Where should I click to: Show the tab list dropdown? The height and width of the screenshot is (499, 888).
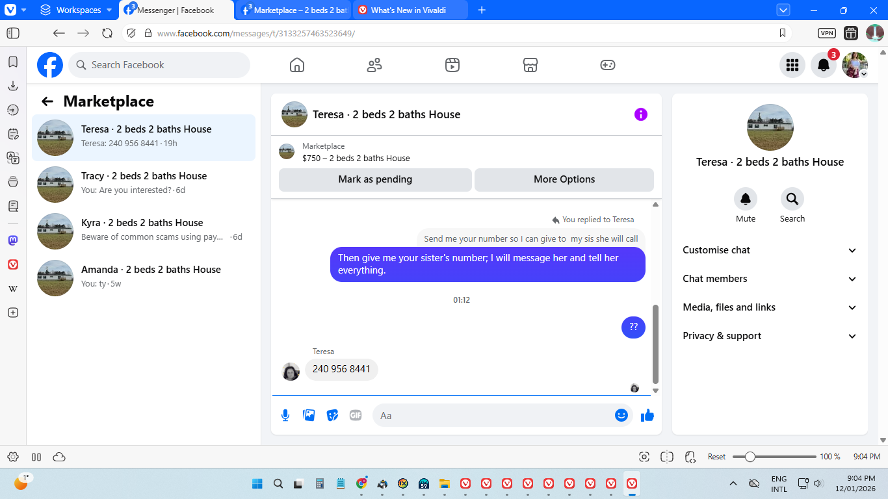point(783,10)
